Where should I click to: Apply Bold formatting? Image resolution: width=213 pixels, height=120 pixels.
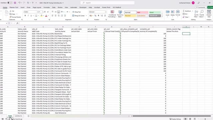(25, 16)
